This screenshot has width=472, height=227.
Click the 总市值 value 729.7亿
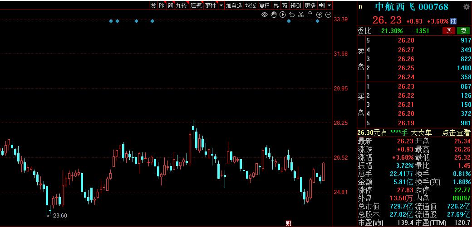(401, 206)
